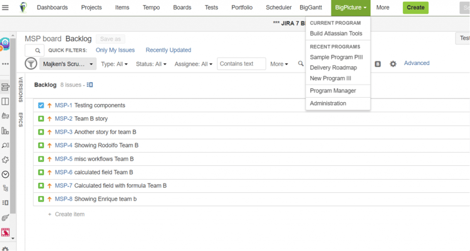Open the Tests menu
The width and height of the screenshot is (470, 251).
pyautogui.click(x=211, y=8)
